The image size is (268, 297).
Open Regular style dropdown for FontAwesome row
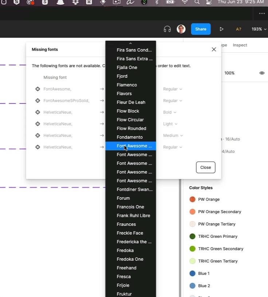173,89
